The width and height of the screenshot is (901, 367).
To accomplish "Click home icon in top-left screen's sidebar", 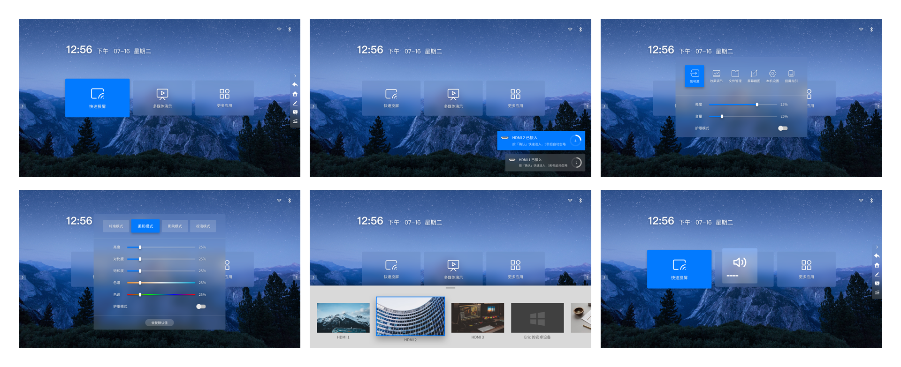I will pos(295,94).
